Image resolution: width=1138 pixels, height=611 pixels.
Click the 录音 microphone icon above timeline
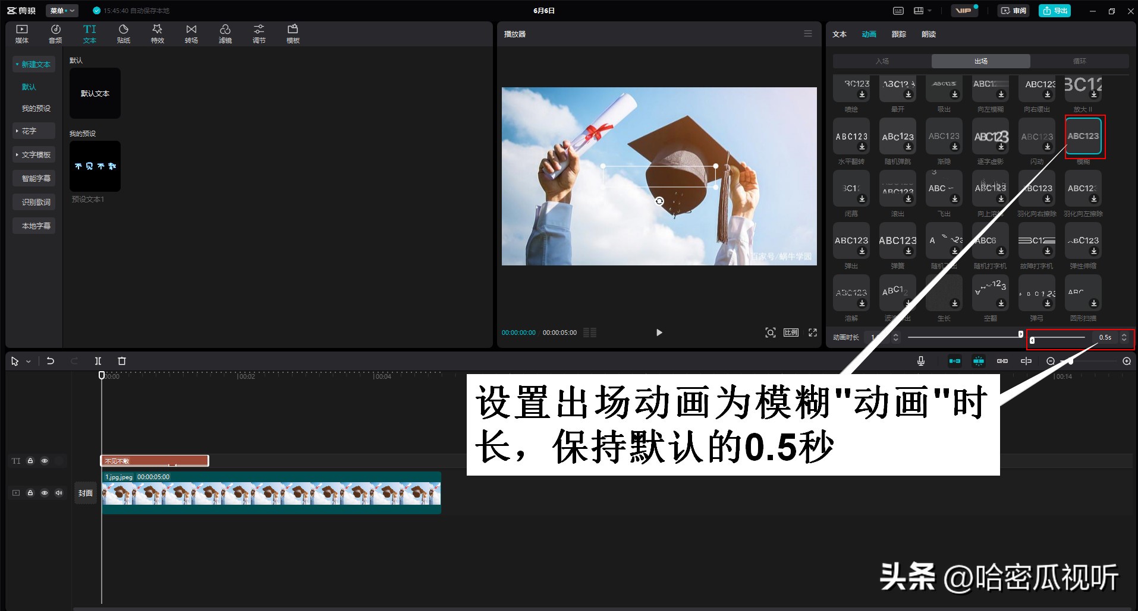pyautogui.click(x=920, y=360)
